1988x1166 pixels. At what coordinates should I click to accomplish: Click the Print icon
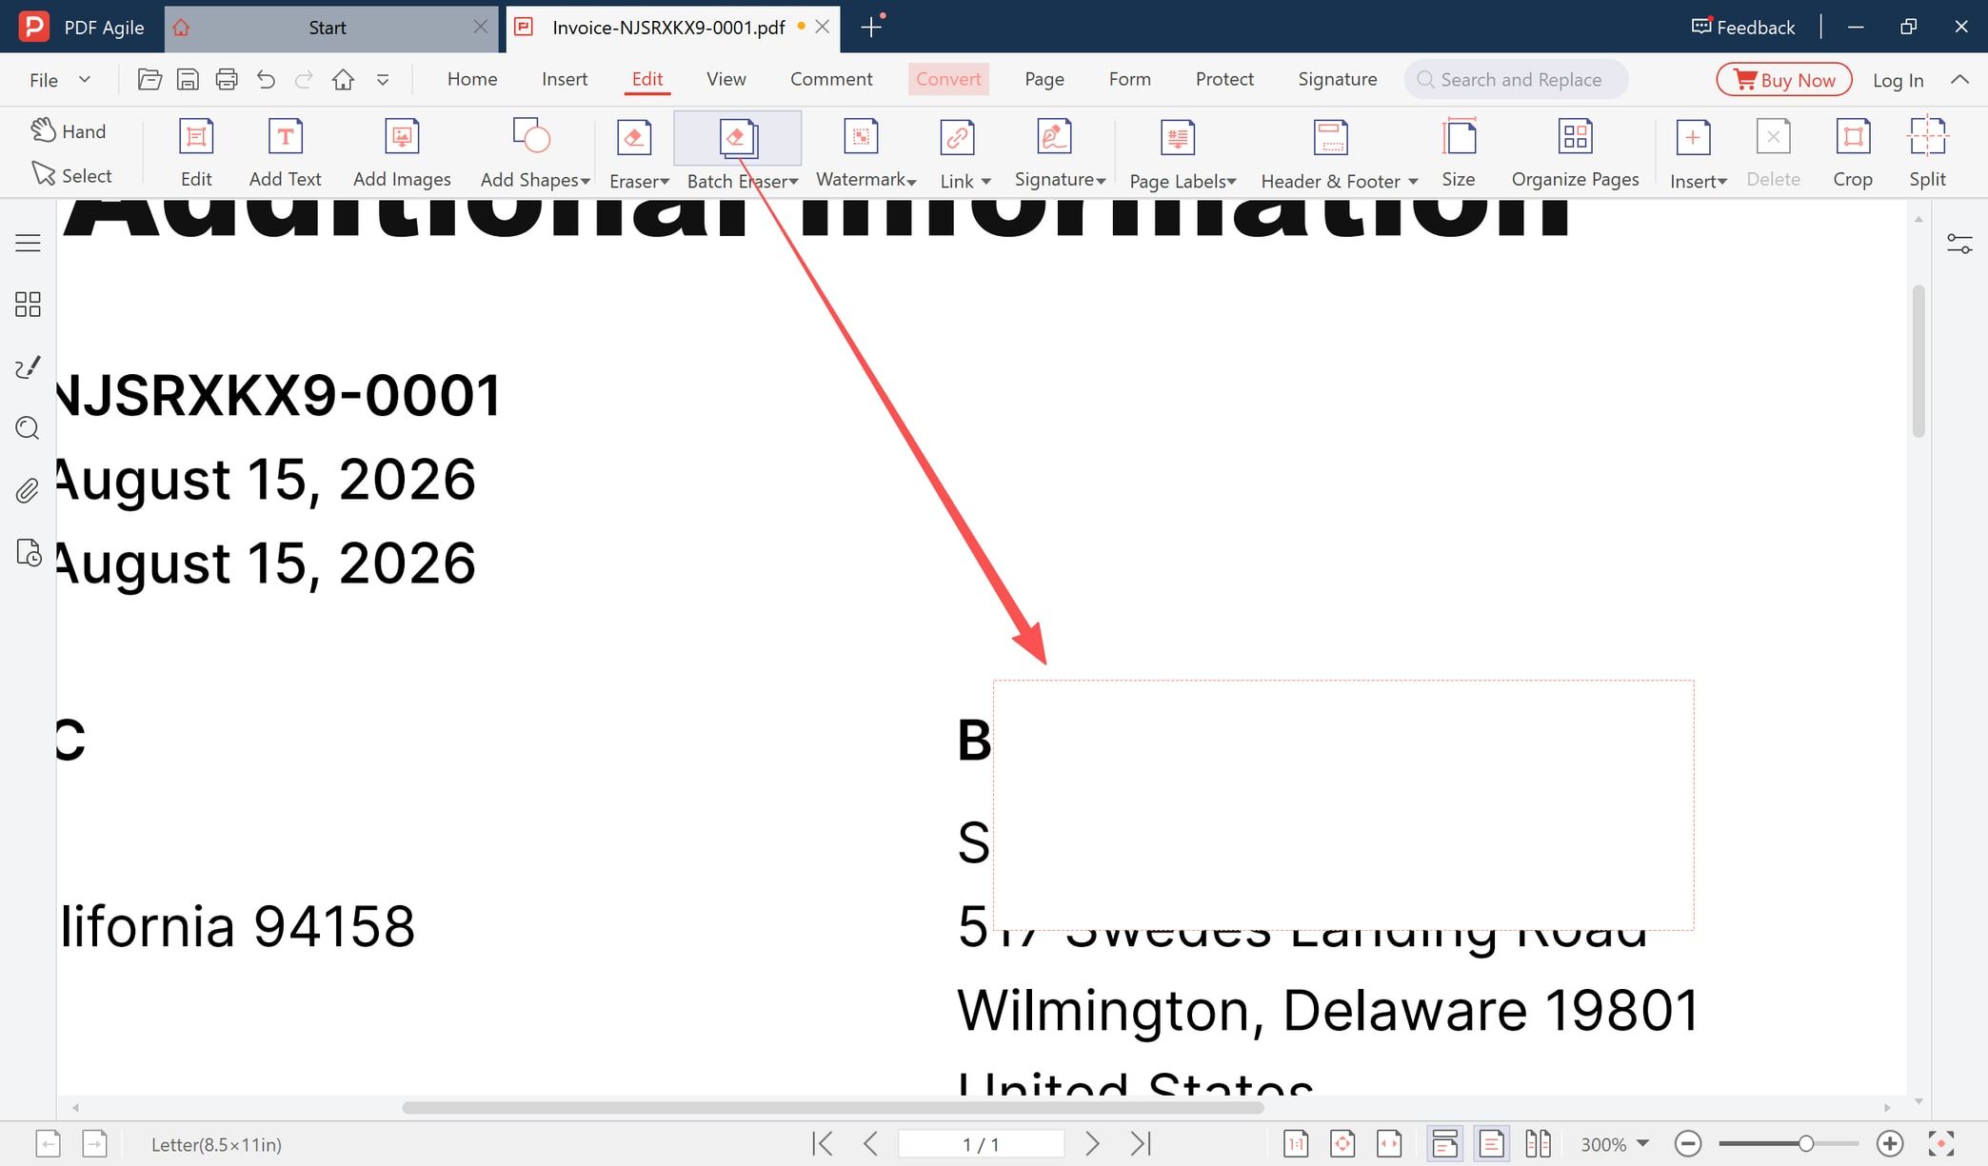[x=227, y=79]
